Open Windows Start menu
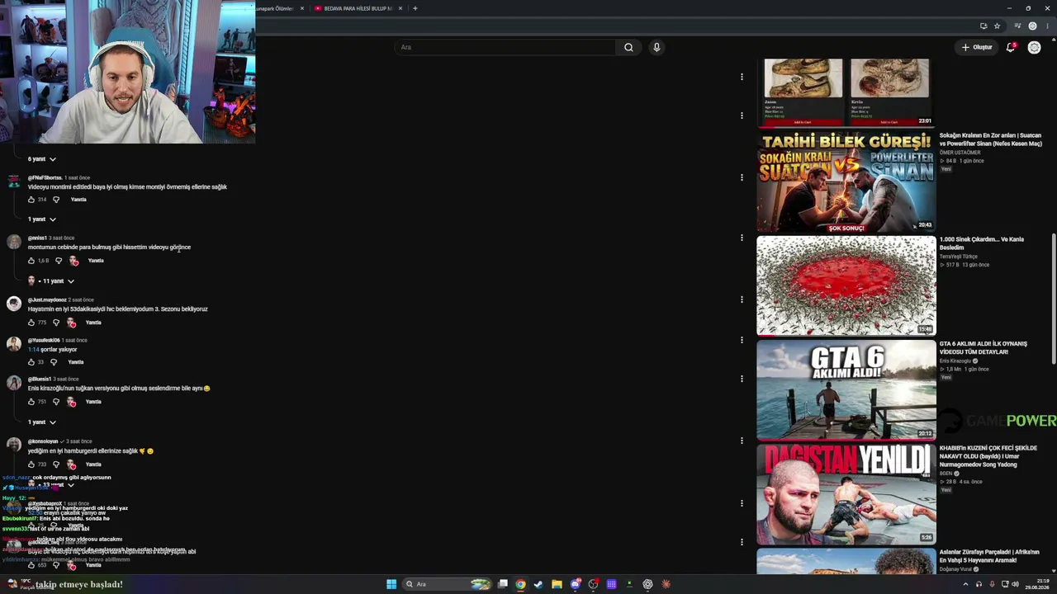Viewport: 1057px width, 594px height. point(391,584)
